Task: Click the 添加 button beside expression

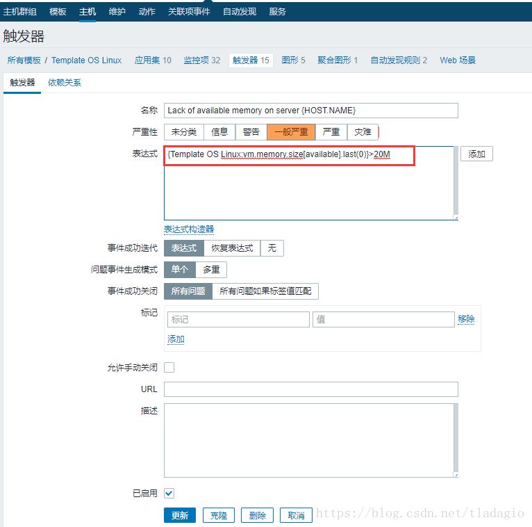Action: point(476,154)
